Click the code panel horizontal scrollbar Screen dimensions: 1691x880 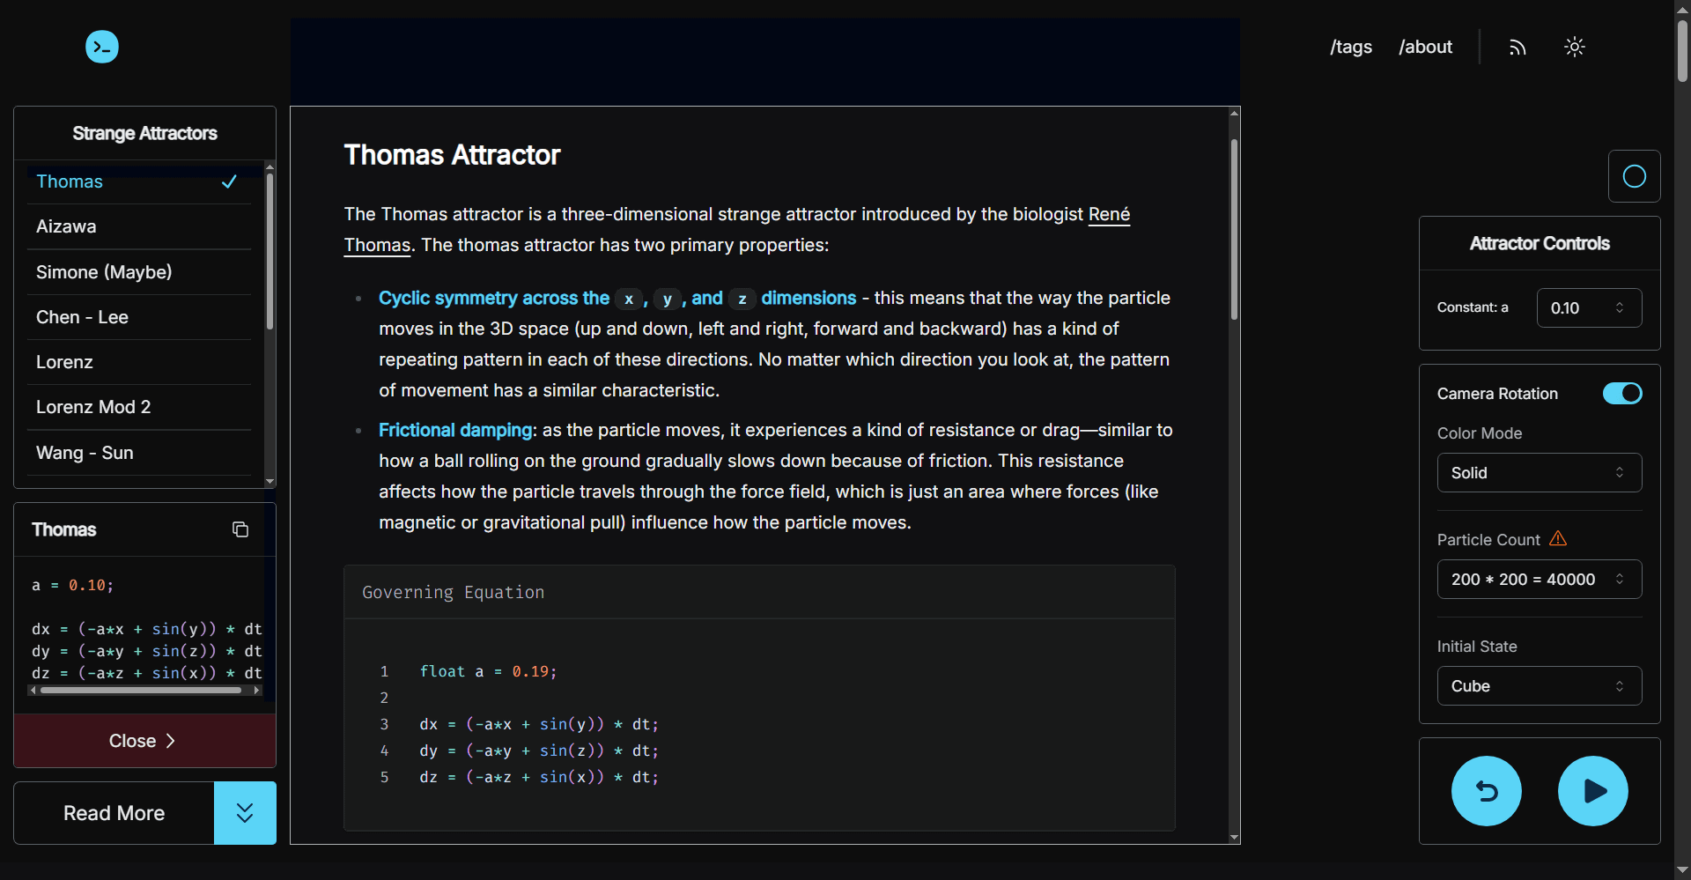pyautogui.click(x=141, y=691)
